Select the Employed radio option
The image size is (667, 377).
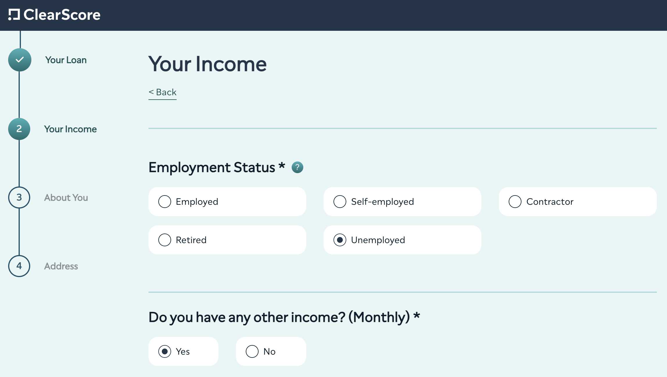227,202
